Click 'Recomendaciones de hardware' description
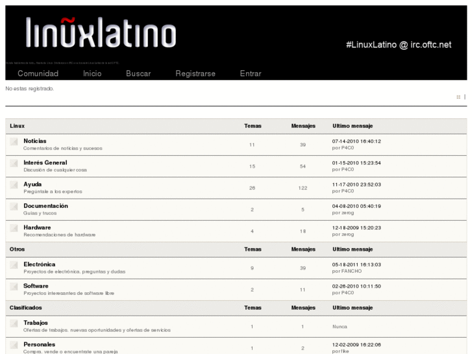472x354 pixels. tap(59, 234)
